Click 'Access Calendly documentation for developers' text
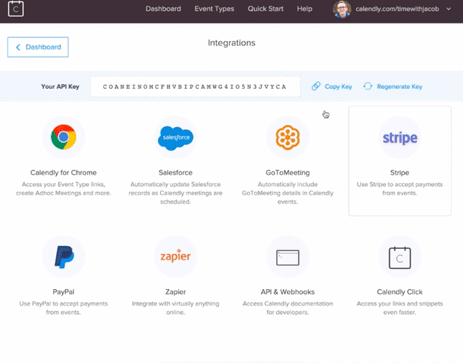463x363 pixels. tap(288, 308)
